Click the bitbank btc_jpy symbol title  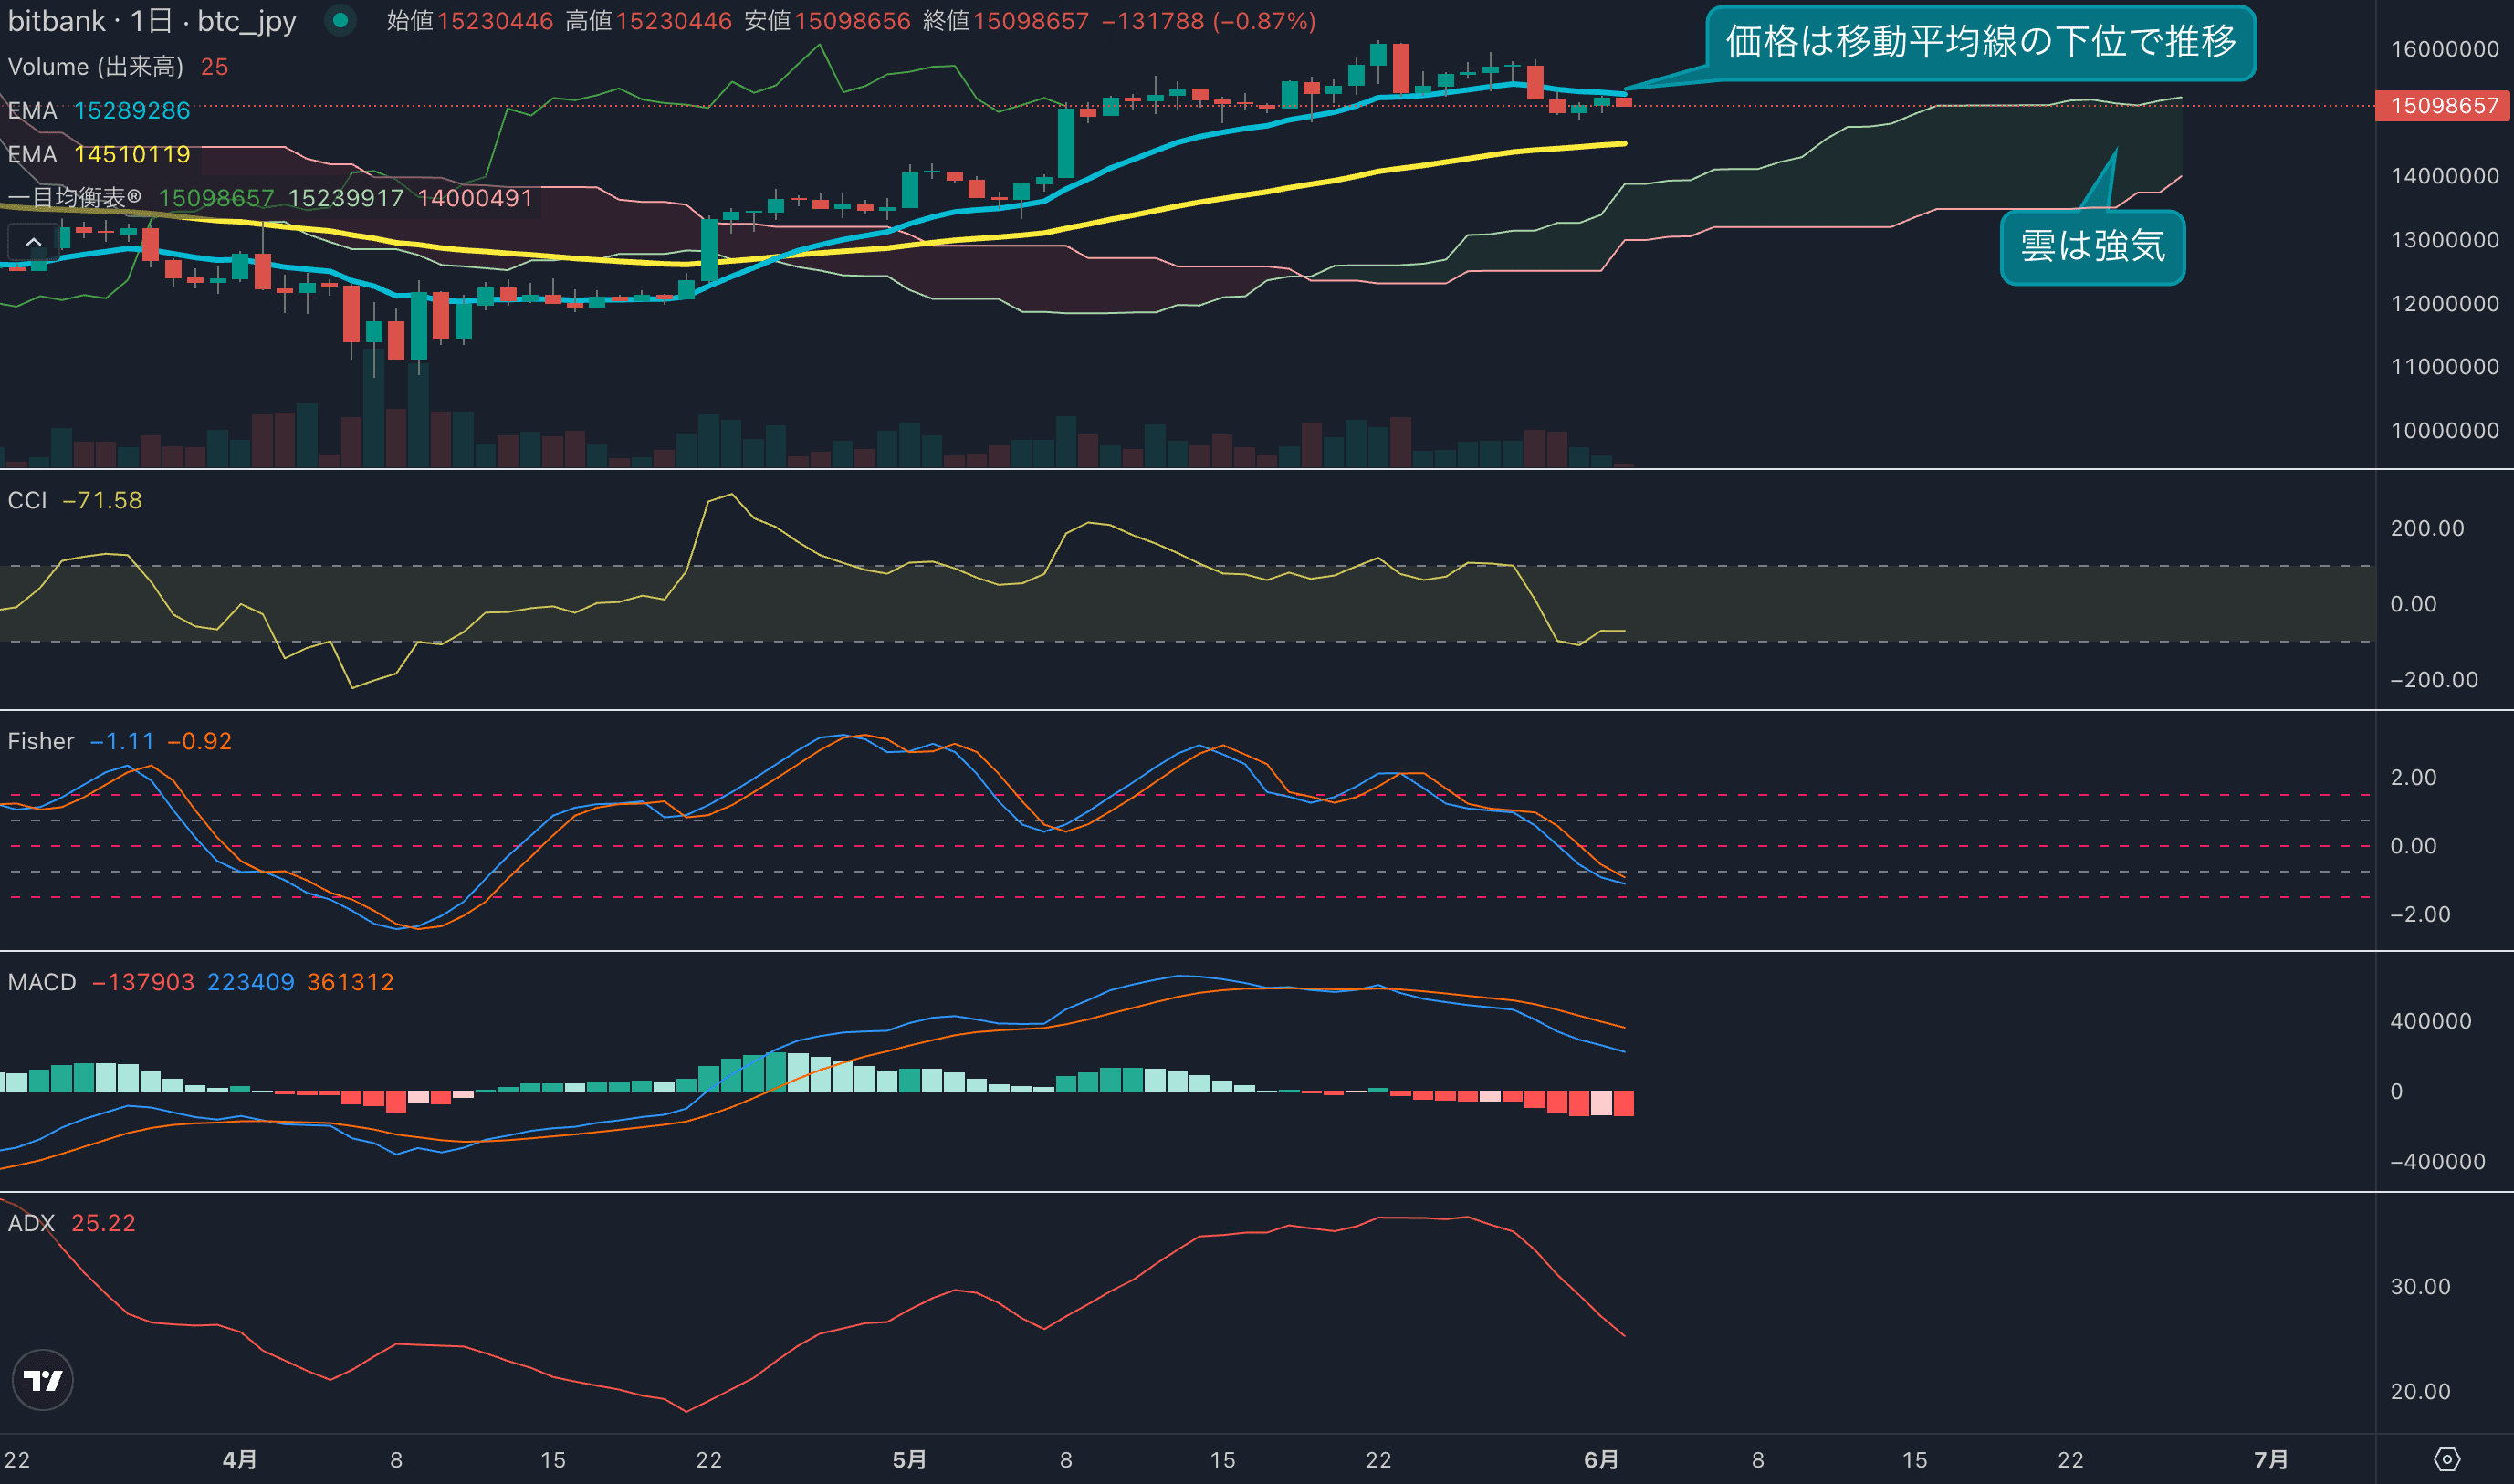pos(152,21)
